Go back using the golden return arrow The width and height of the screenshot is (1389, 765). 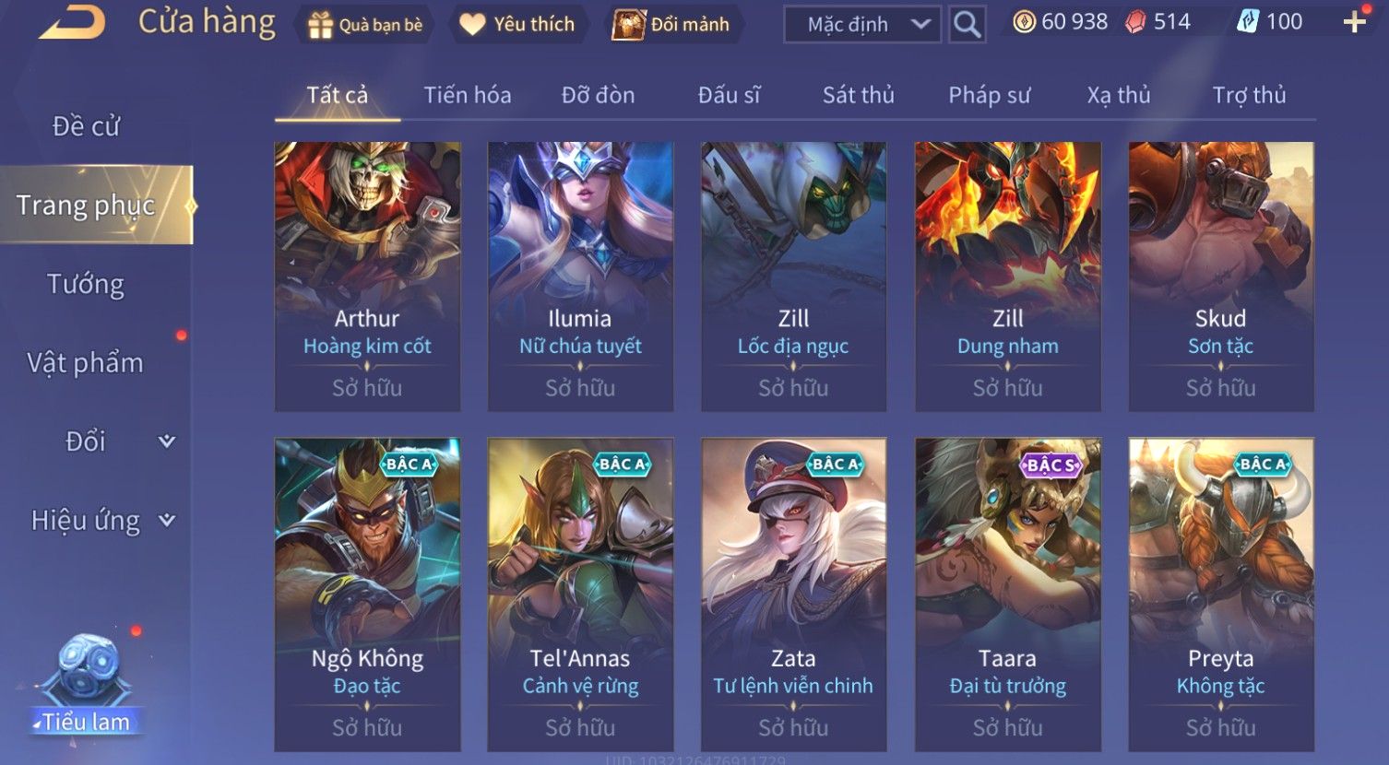pos(72,22)
